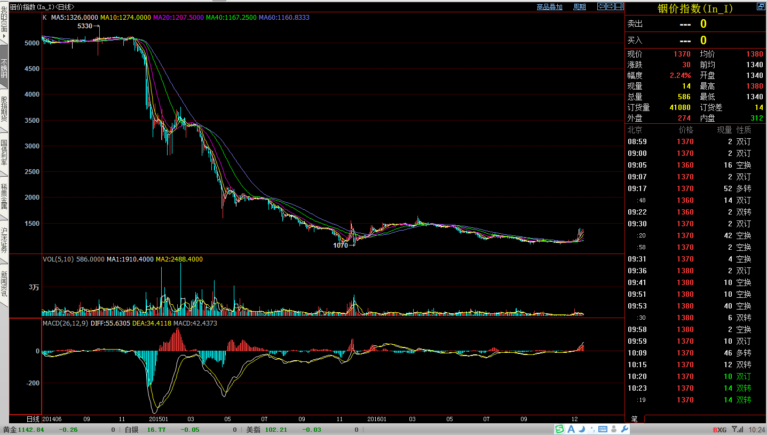Expand the 我的页面 sidebar menu
This screenshot has height=435, width=767.
tap(4, 24)
